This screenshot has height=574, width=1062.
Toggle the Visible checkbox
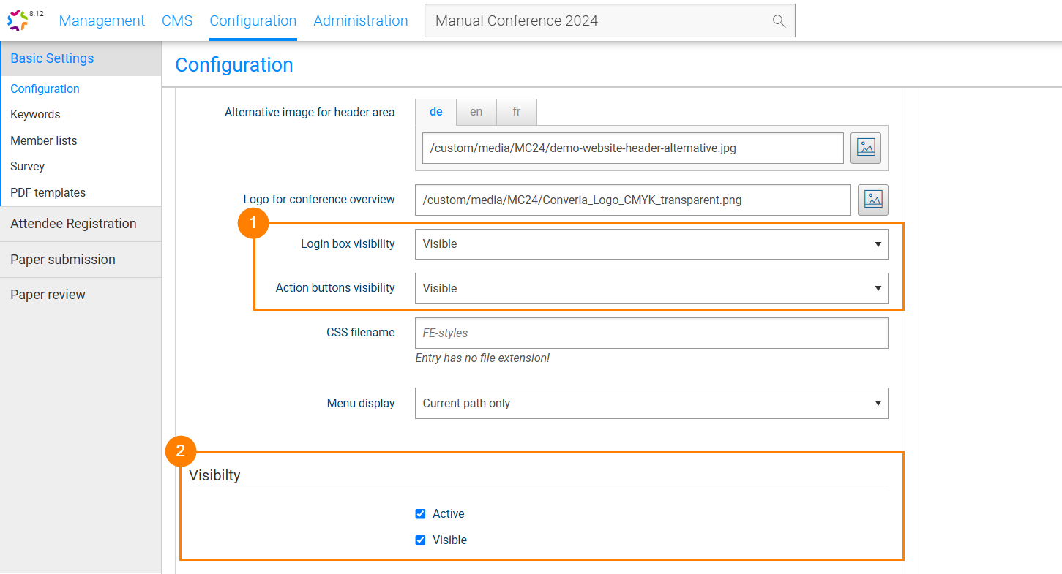tap(420, 540)
